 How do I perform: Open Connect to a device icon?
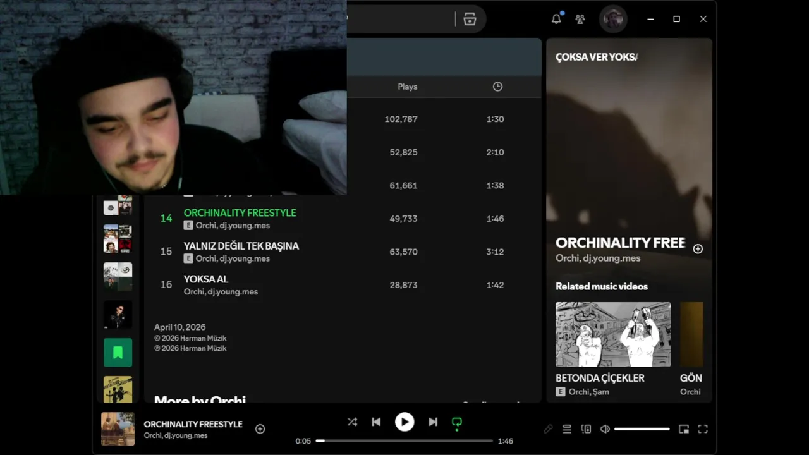point(586,429)
